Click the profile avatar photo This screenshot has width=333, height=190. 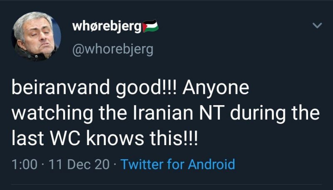(35, 37)
